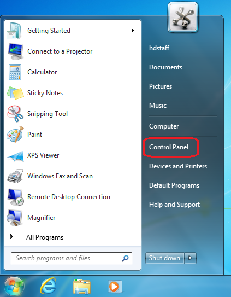The width and height of the screenshot is (231, 297).
Task: Click the Windows Start orb
Action: [x=14, y=287]
